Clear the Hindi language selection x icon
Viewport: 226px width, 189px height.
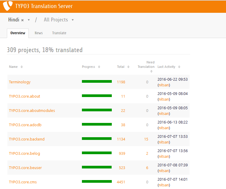pos(22,20)
